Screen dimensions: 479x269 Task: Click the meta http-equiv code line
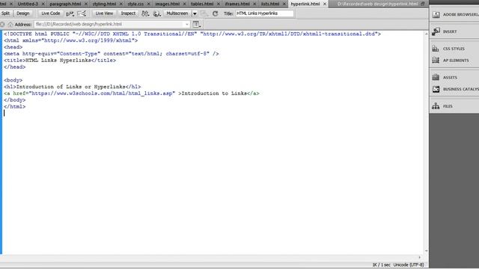(112, 53)
